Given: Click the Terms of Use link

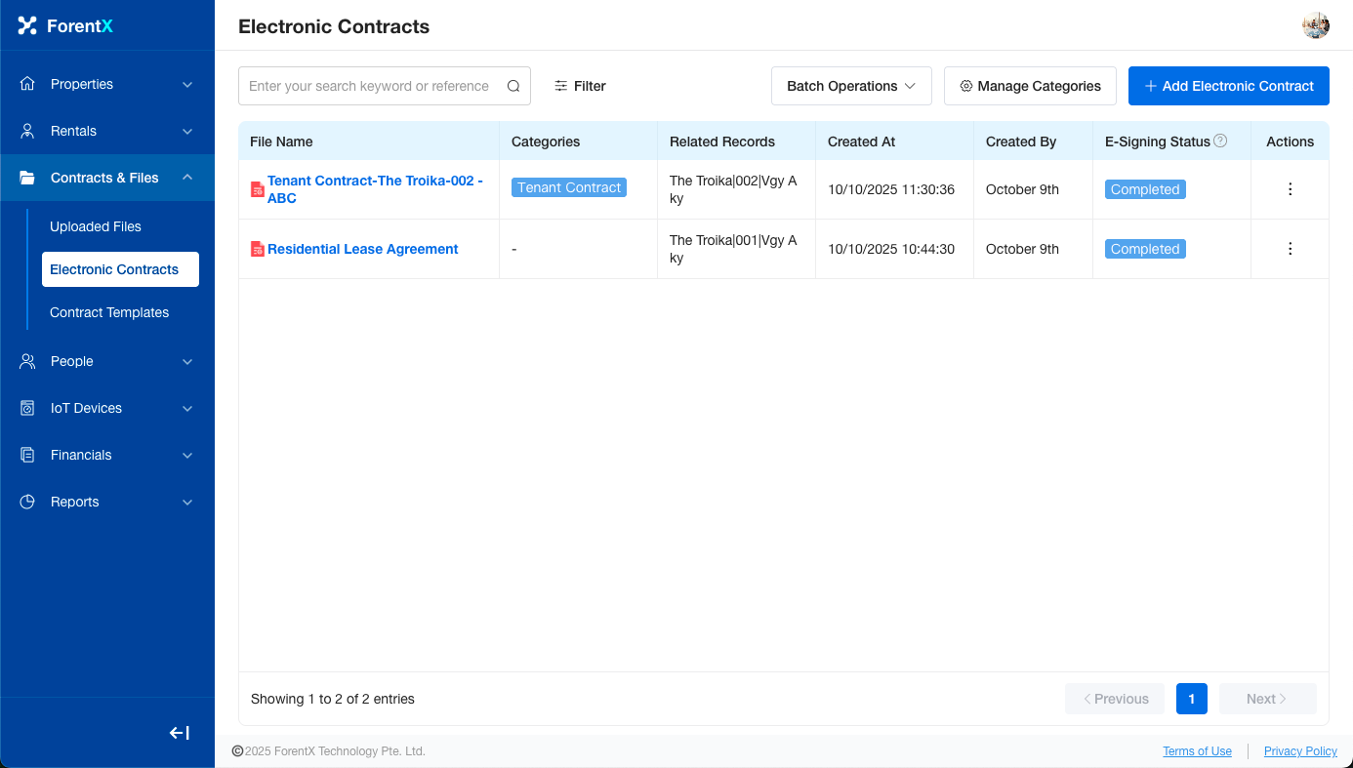Looking at the screenshot, I should point(1197,751).
